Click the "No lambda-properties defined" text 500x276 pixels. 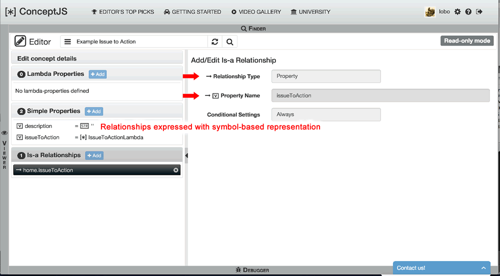(x=52, y=91)
